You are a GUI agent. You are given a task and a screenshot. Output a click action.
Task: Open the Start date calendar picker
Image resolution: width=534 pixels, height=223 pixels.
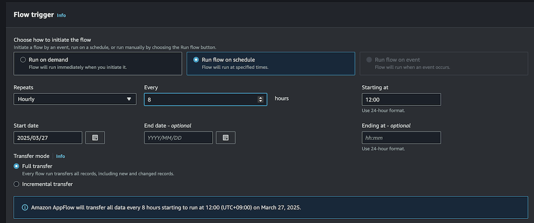(x=95, y=138)
